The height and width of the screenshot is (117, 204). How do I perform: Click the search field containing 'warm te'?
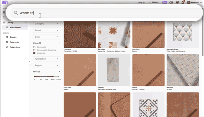[x=107, y=13]
